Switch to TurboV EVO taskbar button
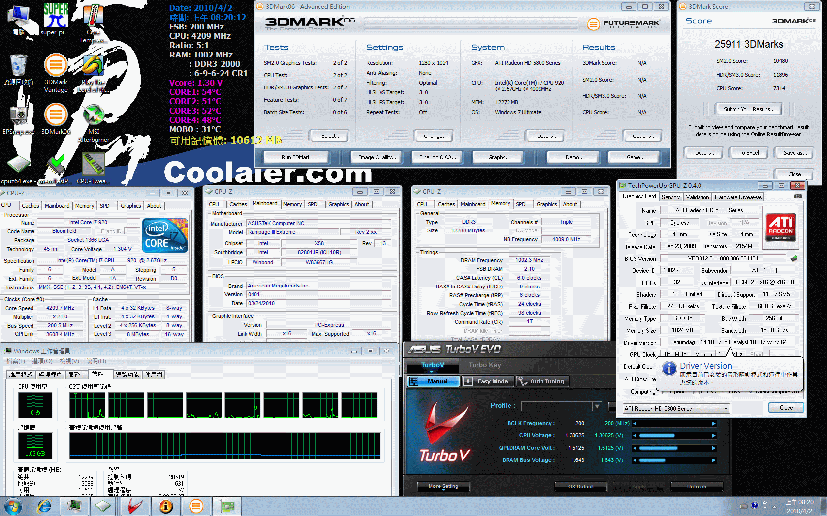Screen dimensions: 827x516 [134, 506]
